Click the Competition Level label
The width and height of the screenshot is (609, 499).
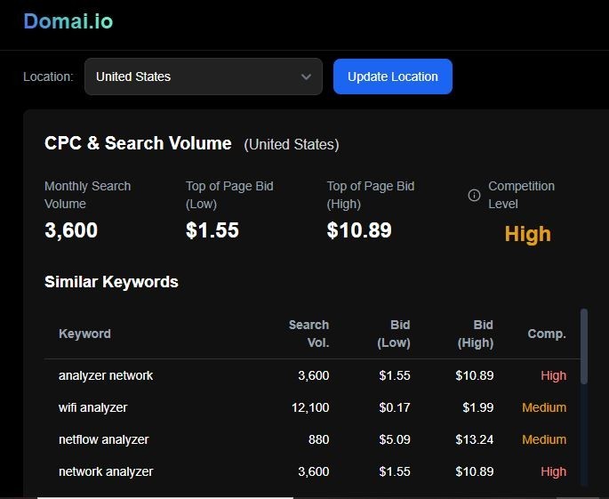tap(521, 195)
